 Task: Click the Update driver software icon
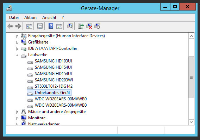click(x=81, y=26)
